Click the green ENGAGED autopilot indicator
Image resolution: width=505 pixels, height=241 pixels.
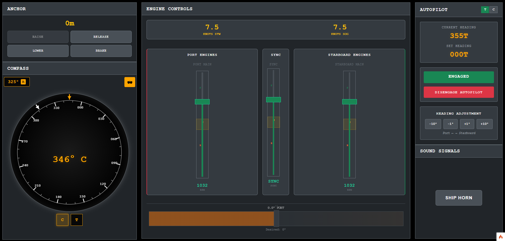tap(458, 77)
